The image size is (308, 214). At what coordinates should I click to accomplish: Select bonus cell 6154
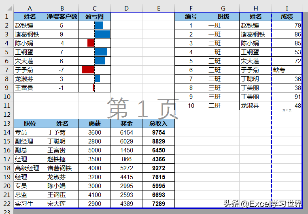(x=127, y=133)
